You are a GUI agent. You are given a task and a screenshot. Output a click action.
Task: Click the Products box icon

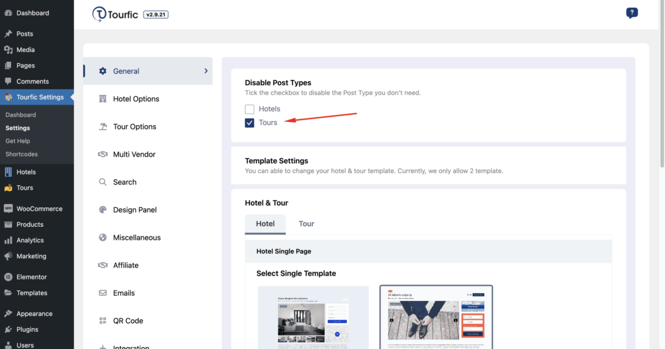pyautogui.click(x=8, y=224)
